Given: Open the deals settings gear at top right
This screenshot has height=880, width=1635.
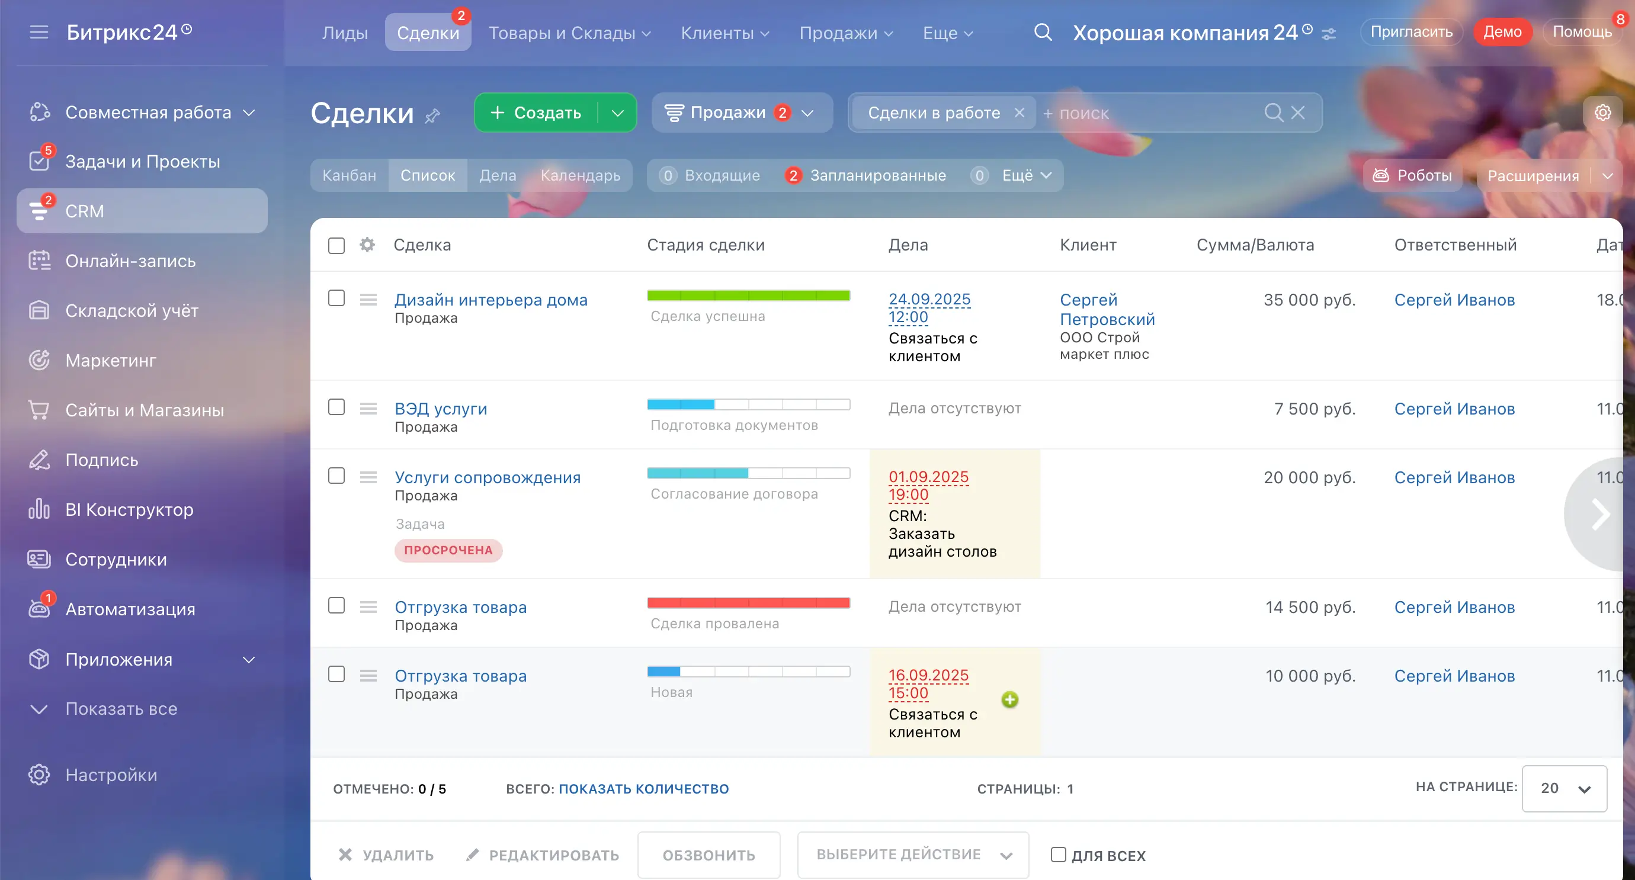Looking at the screenshot, I should point(1602,113).
